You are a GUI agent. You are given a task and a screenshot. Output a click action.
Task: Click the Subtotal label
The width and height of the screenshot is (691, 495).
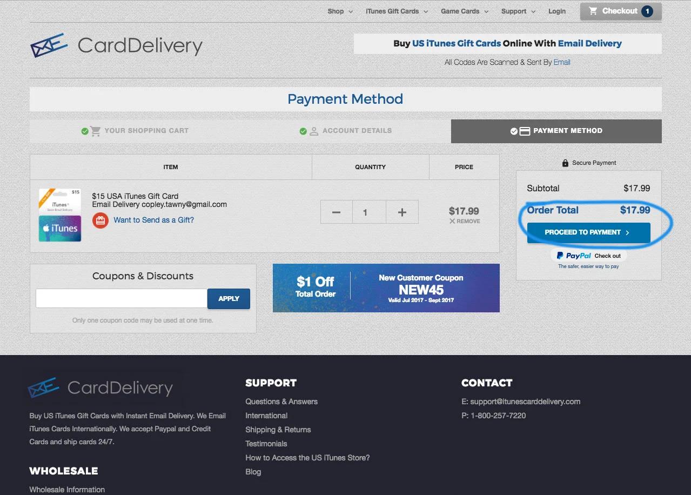coord(543,189)
